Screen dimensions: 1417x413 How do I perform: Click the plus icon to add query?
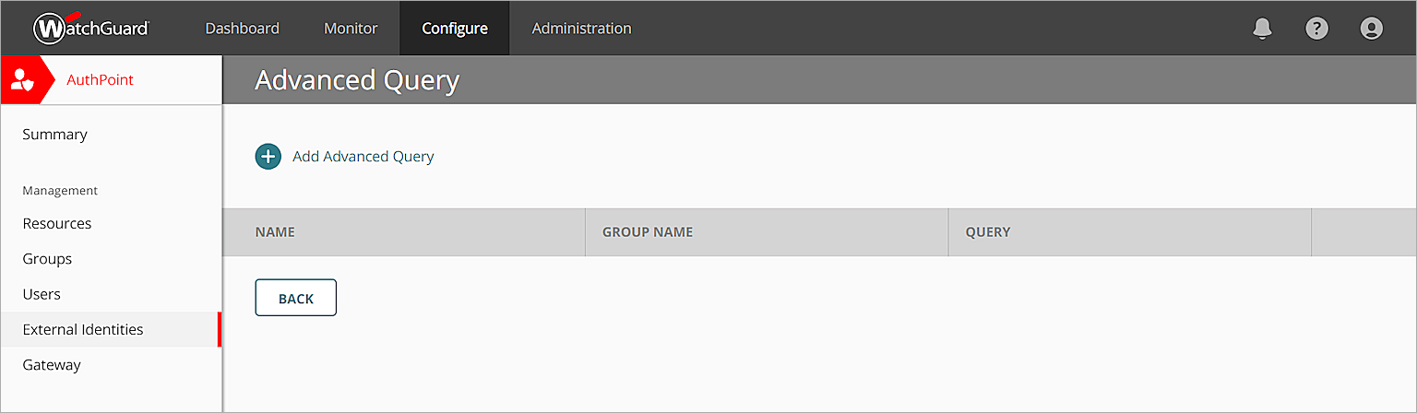[268, 157]
